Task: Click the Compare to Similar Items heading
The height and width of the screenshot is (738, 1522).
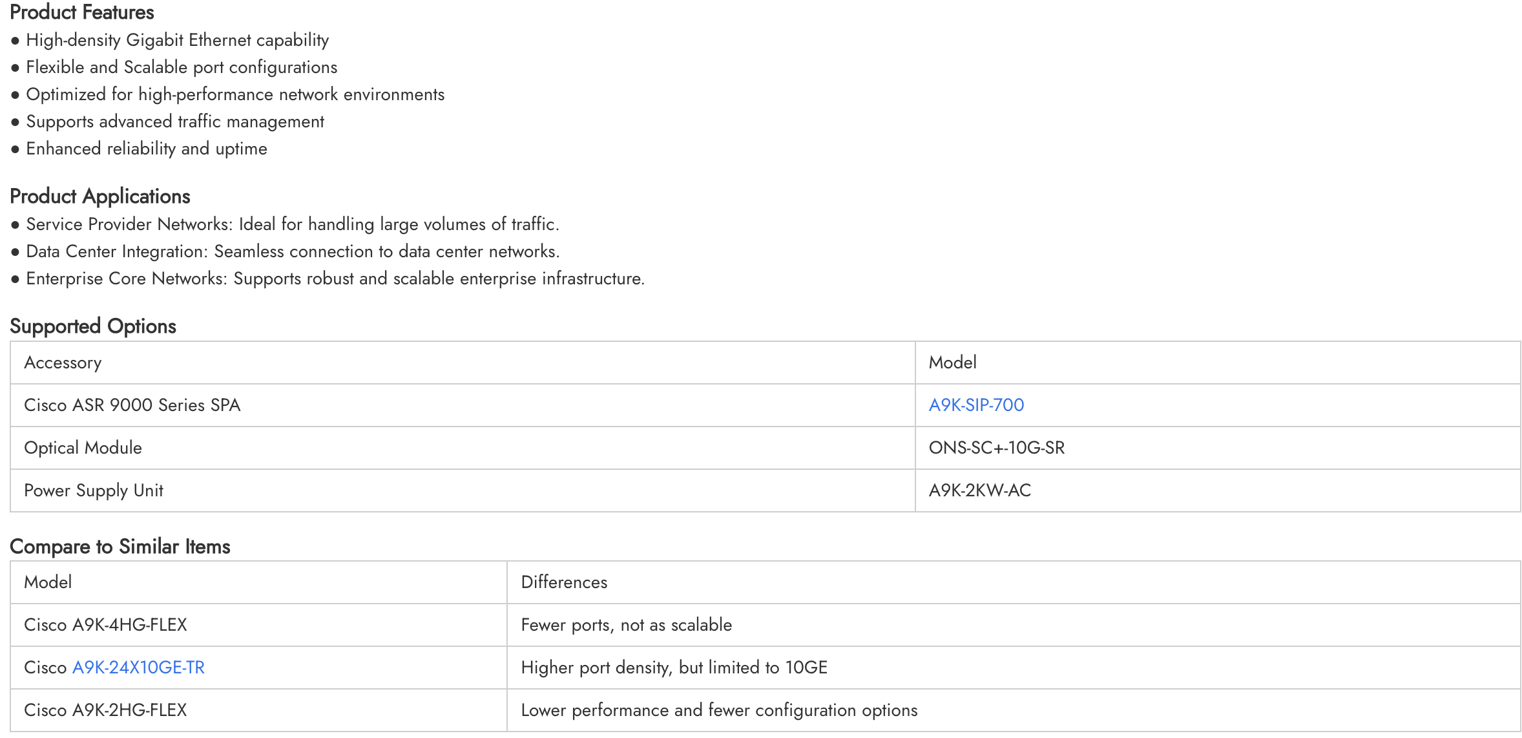Action: tap(120, 547)
